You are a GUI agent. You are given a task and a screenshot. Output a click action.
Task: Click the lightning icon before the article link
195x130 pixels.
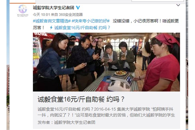pos(51,28)
